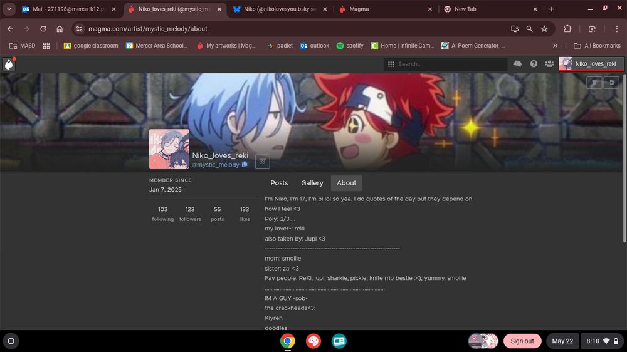The width and height of the screenshot is (627, 352).
Task: Open the spotify bookmark
Action: 350,46
